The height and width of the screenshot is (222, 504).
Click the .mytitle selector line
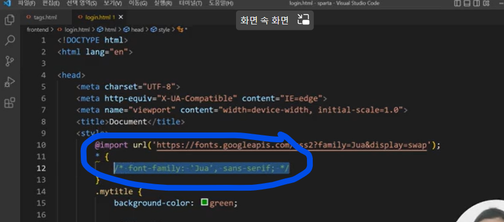pyautogui.click(x=119, y=191)
